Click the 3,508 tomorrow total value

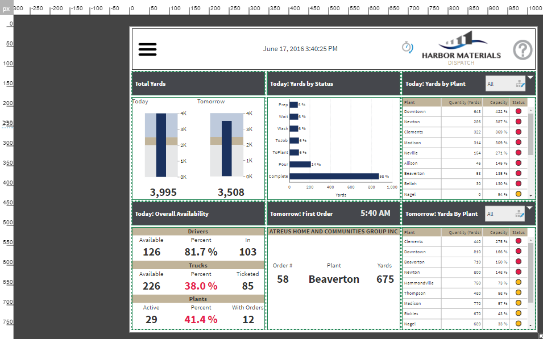231,192
